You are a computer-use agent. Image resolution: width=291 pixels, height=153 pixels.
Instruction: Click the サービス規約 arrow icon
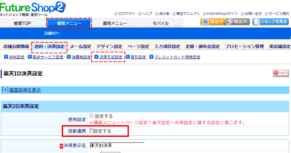(x=266, y=14)
